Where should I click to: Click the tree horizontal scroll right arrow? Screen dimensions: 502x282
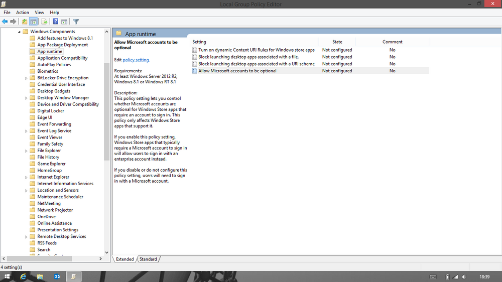tap(100, 258)
